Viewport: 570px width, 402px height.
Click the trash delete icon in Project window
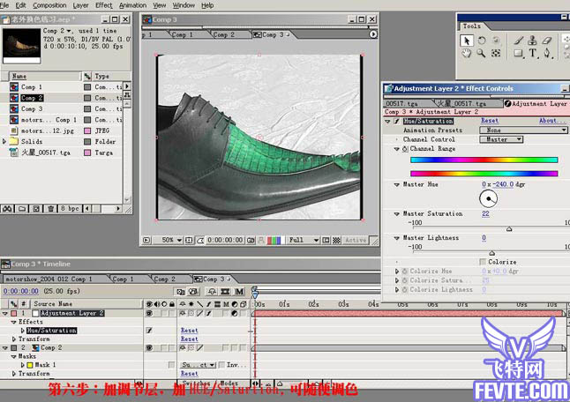tap(50, 208)
